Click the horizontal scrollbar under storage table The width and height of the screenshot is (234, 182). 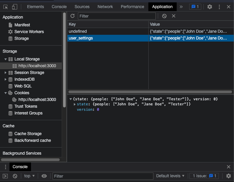tap(150, 92)
